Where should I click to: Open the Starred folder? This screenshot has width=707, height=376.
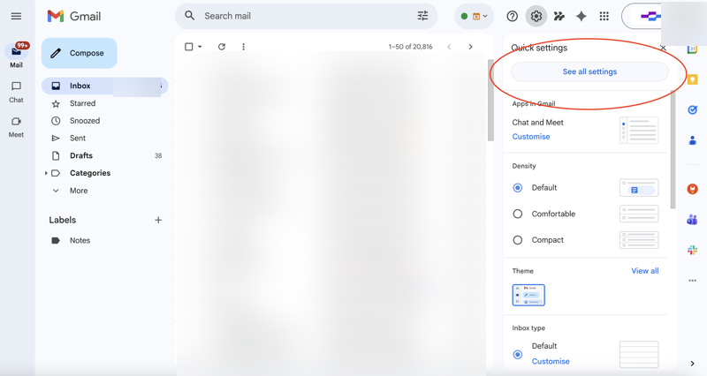point(82,103)
